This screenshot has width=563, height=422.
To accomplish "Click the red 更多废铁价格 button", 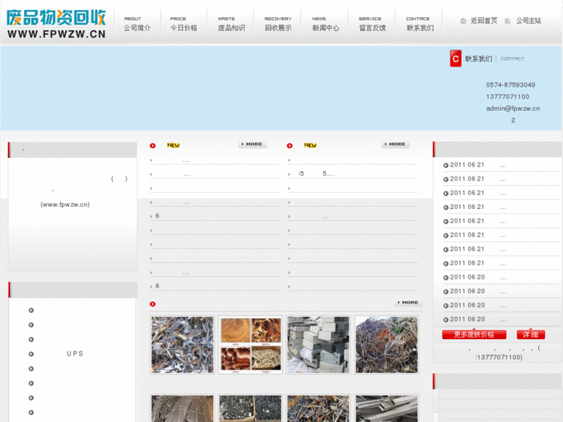I will pos(474,335).
